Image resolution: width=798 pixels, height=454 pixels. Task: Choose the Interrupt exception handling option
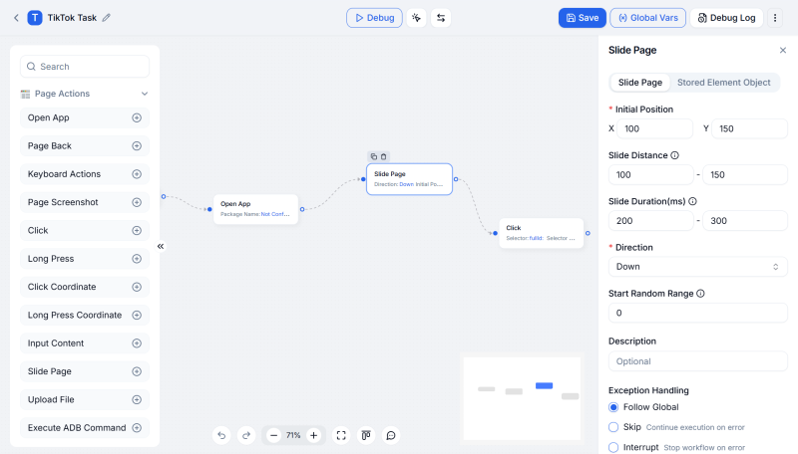coord(613,447)
